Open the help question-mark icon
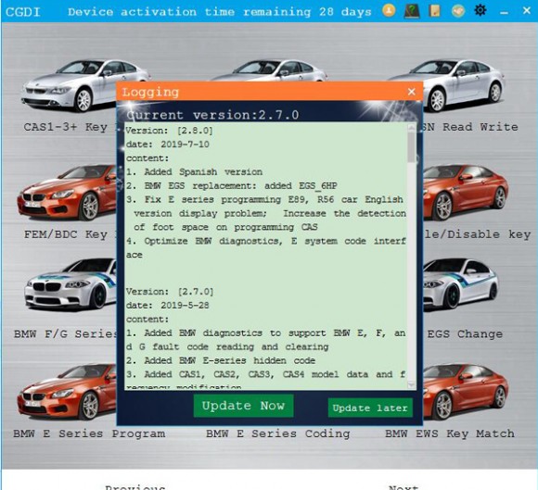This screenshot has width=538, height=490. tap(412, 11)
